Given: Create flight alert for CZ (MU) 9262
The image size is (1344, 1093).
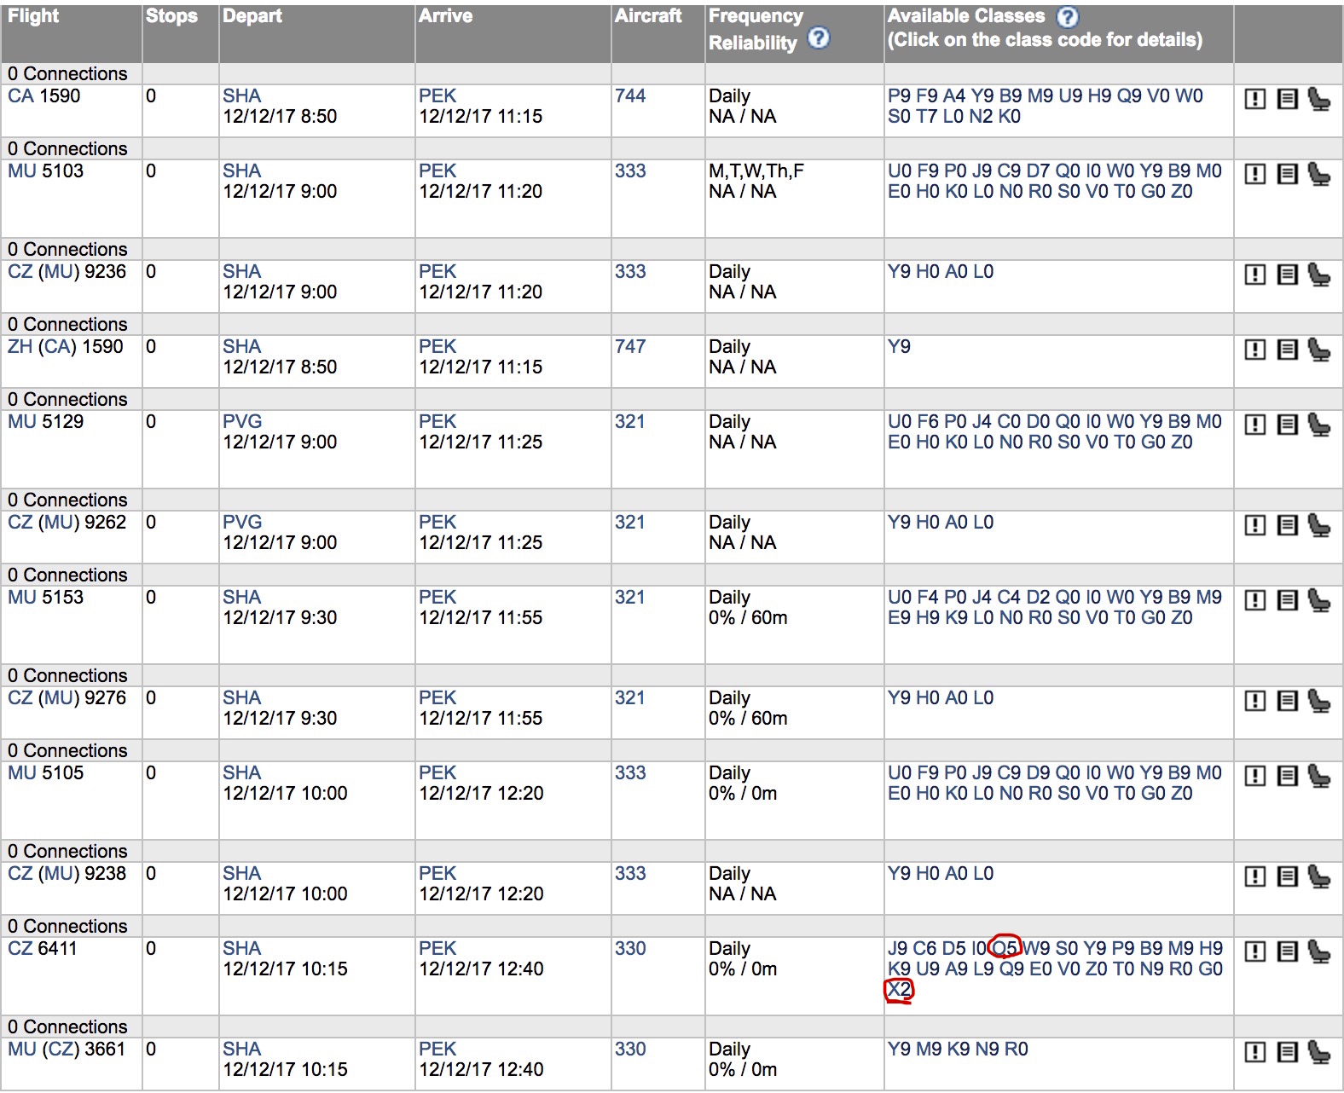Looking at the screenshot, I should [1254, 525].
